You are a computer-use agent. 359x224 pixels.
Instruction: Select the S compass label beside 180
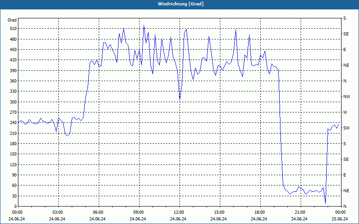tap(345, 144)
